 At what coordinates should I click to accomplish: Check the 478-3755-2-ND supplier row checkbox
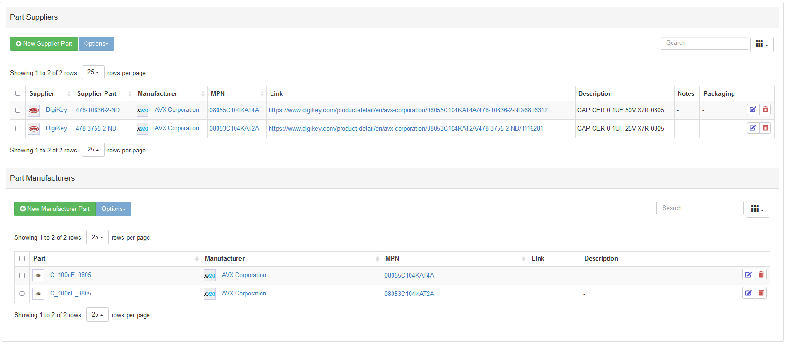coord(18,128)
